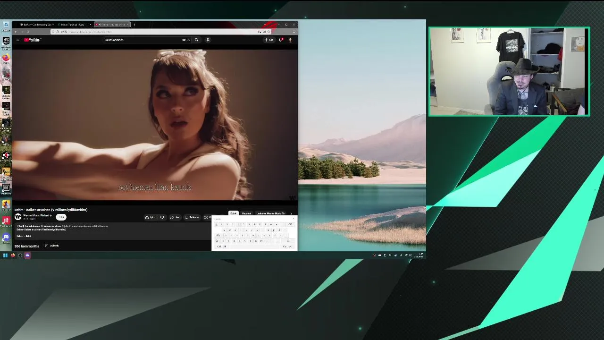Reload the page in the browser
This screenshot has height=340, width=604.
point(28,32)
